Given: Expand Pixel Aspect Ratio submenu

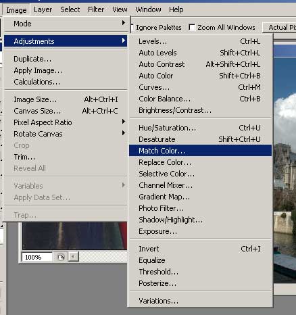Looking at the screenshot, I should pyautogui.click(x=66, y=122).
